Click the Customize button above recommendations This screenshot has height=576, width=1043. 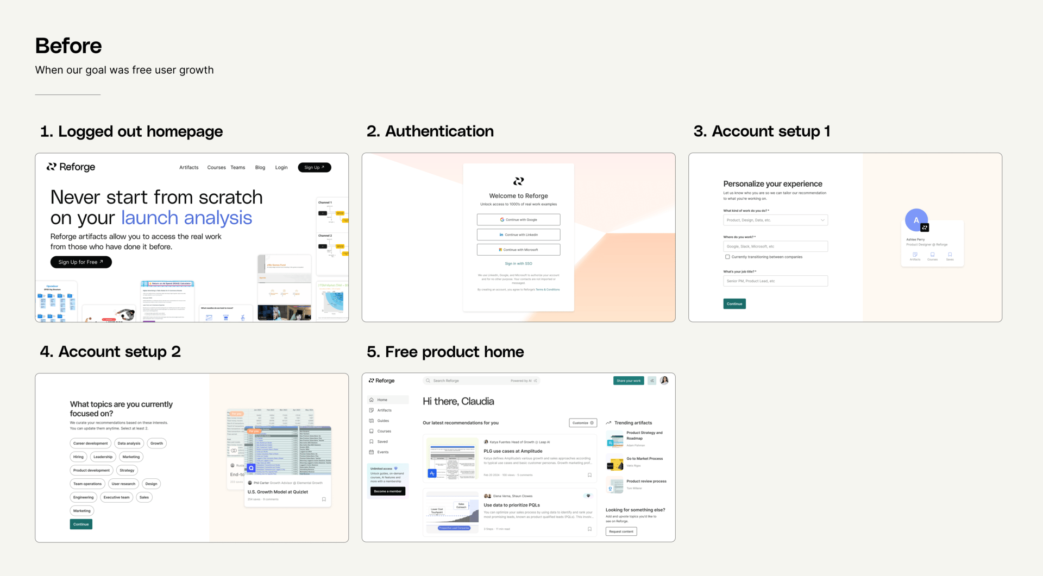coord(583,423)
